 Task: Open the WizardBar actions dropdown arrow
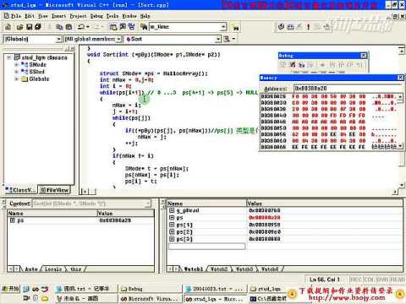[233, 39]
